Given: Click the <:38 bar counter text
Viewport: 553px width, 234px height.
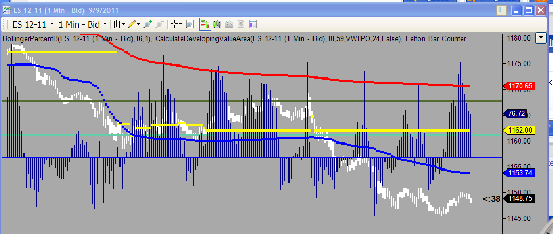Looking at the screenshot, I should point(491,199).
